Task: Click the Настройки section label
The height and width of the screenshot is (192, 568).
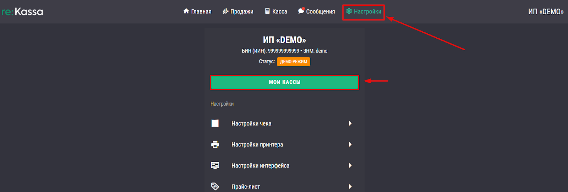Action: point(222,104)
